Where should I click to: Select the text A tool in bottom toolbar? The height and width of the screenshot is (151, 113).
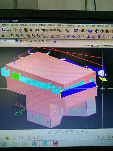(82, 132)
